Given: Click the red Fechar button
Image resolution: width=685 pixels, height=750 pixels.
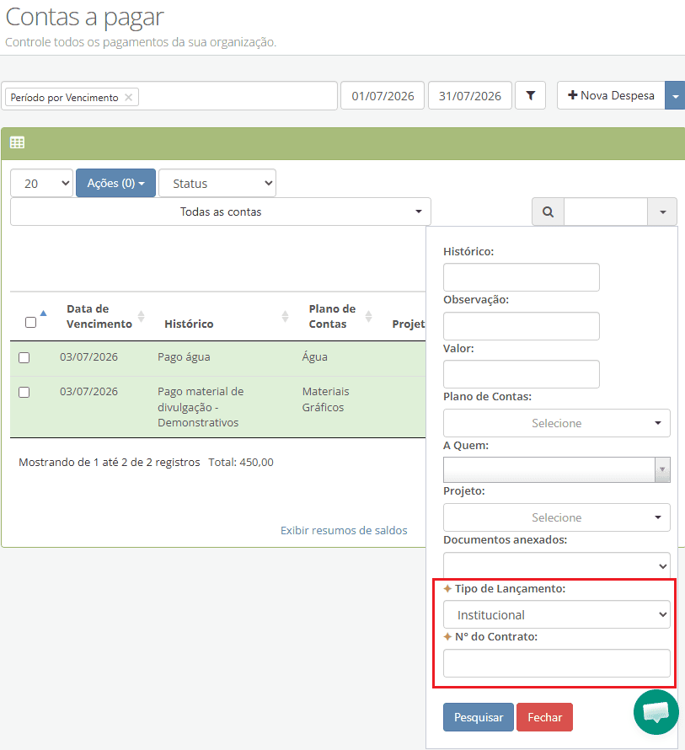Looking at the screenshot, I should (545, 717).
